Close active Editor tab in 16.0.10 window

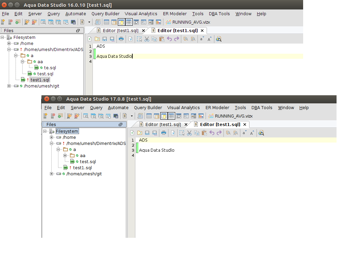pyautogui.click(x=202, y=31)
